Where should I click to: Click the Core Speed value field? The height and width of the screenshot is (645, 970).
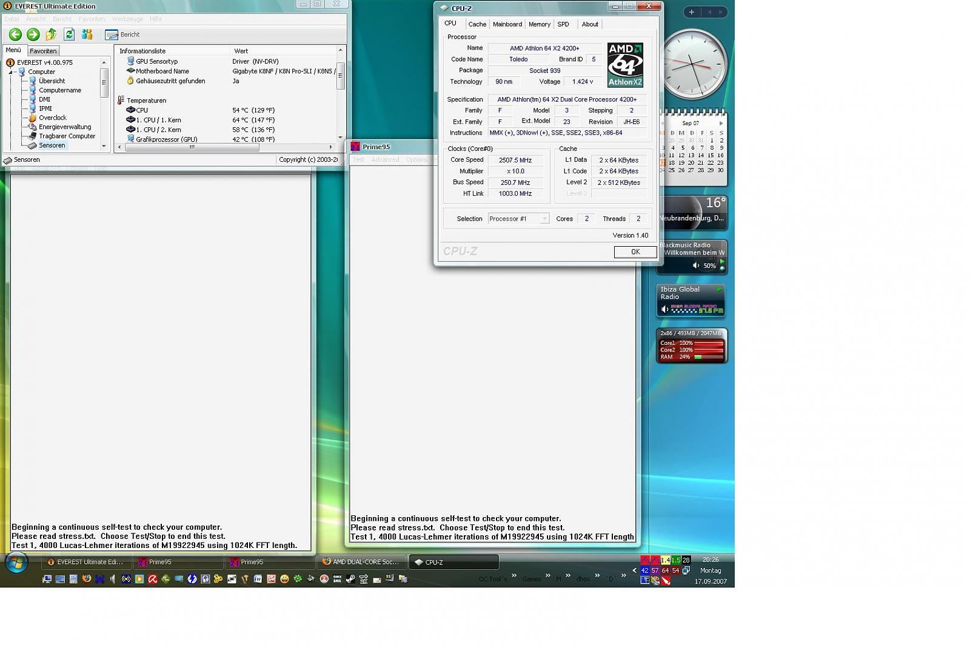point(515,161)
